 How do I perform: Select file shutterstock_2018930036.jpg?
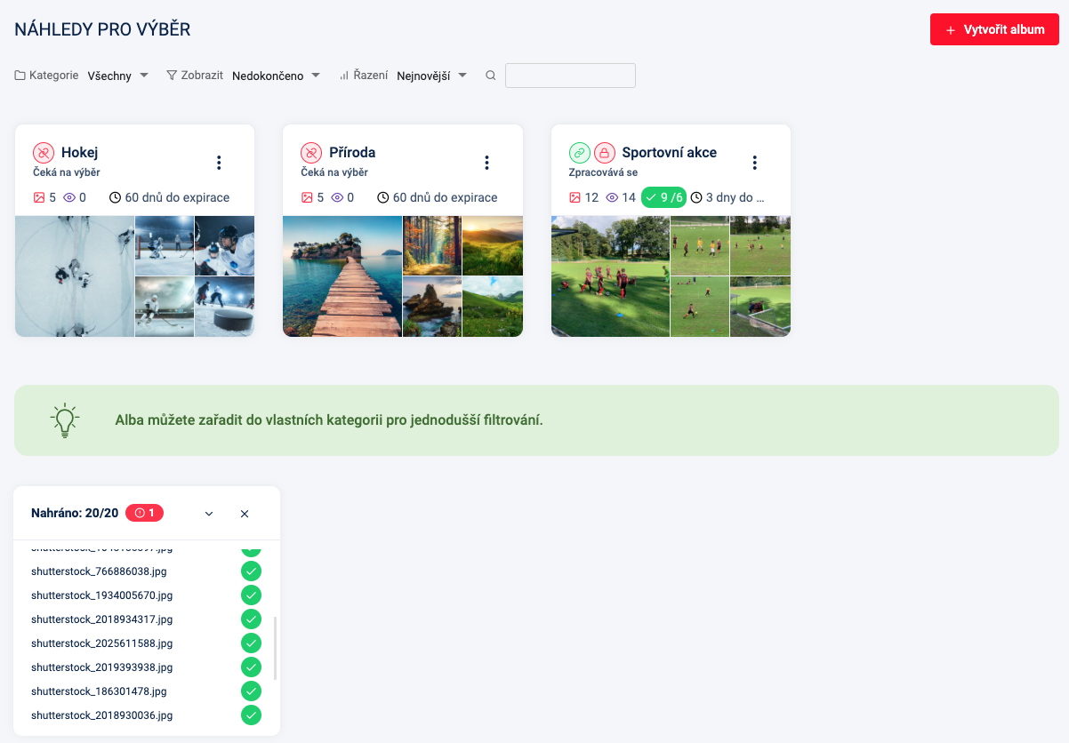coord(101,715)
